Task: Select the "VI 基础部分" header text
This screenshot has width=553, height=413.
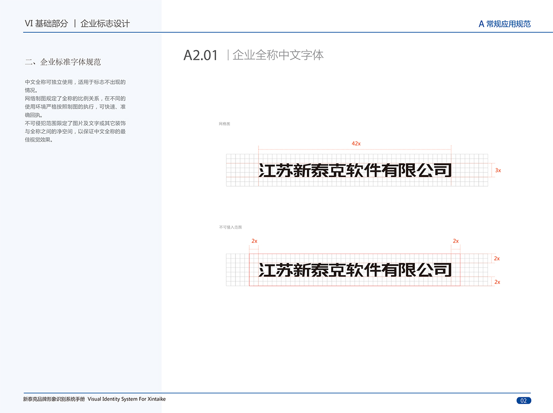Action: 46,24
